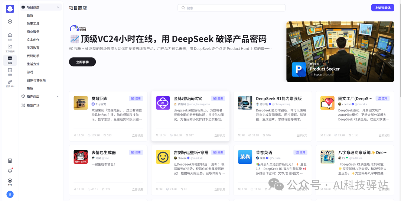Screen dimensions: 401x201
Task: Click the 立即聊聊 button in banner
Action: (82, 62)
